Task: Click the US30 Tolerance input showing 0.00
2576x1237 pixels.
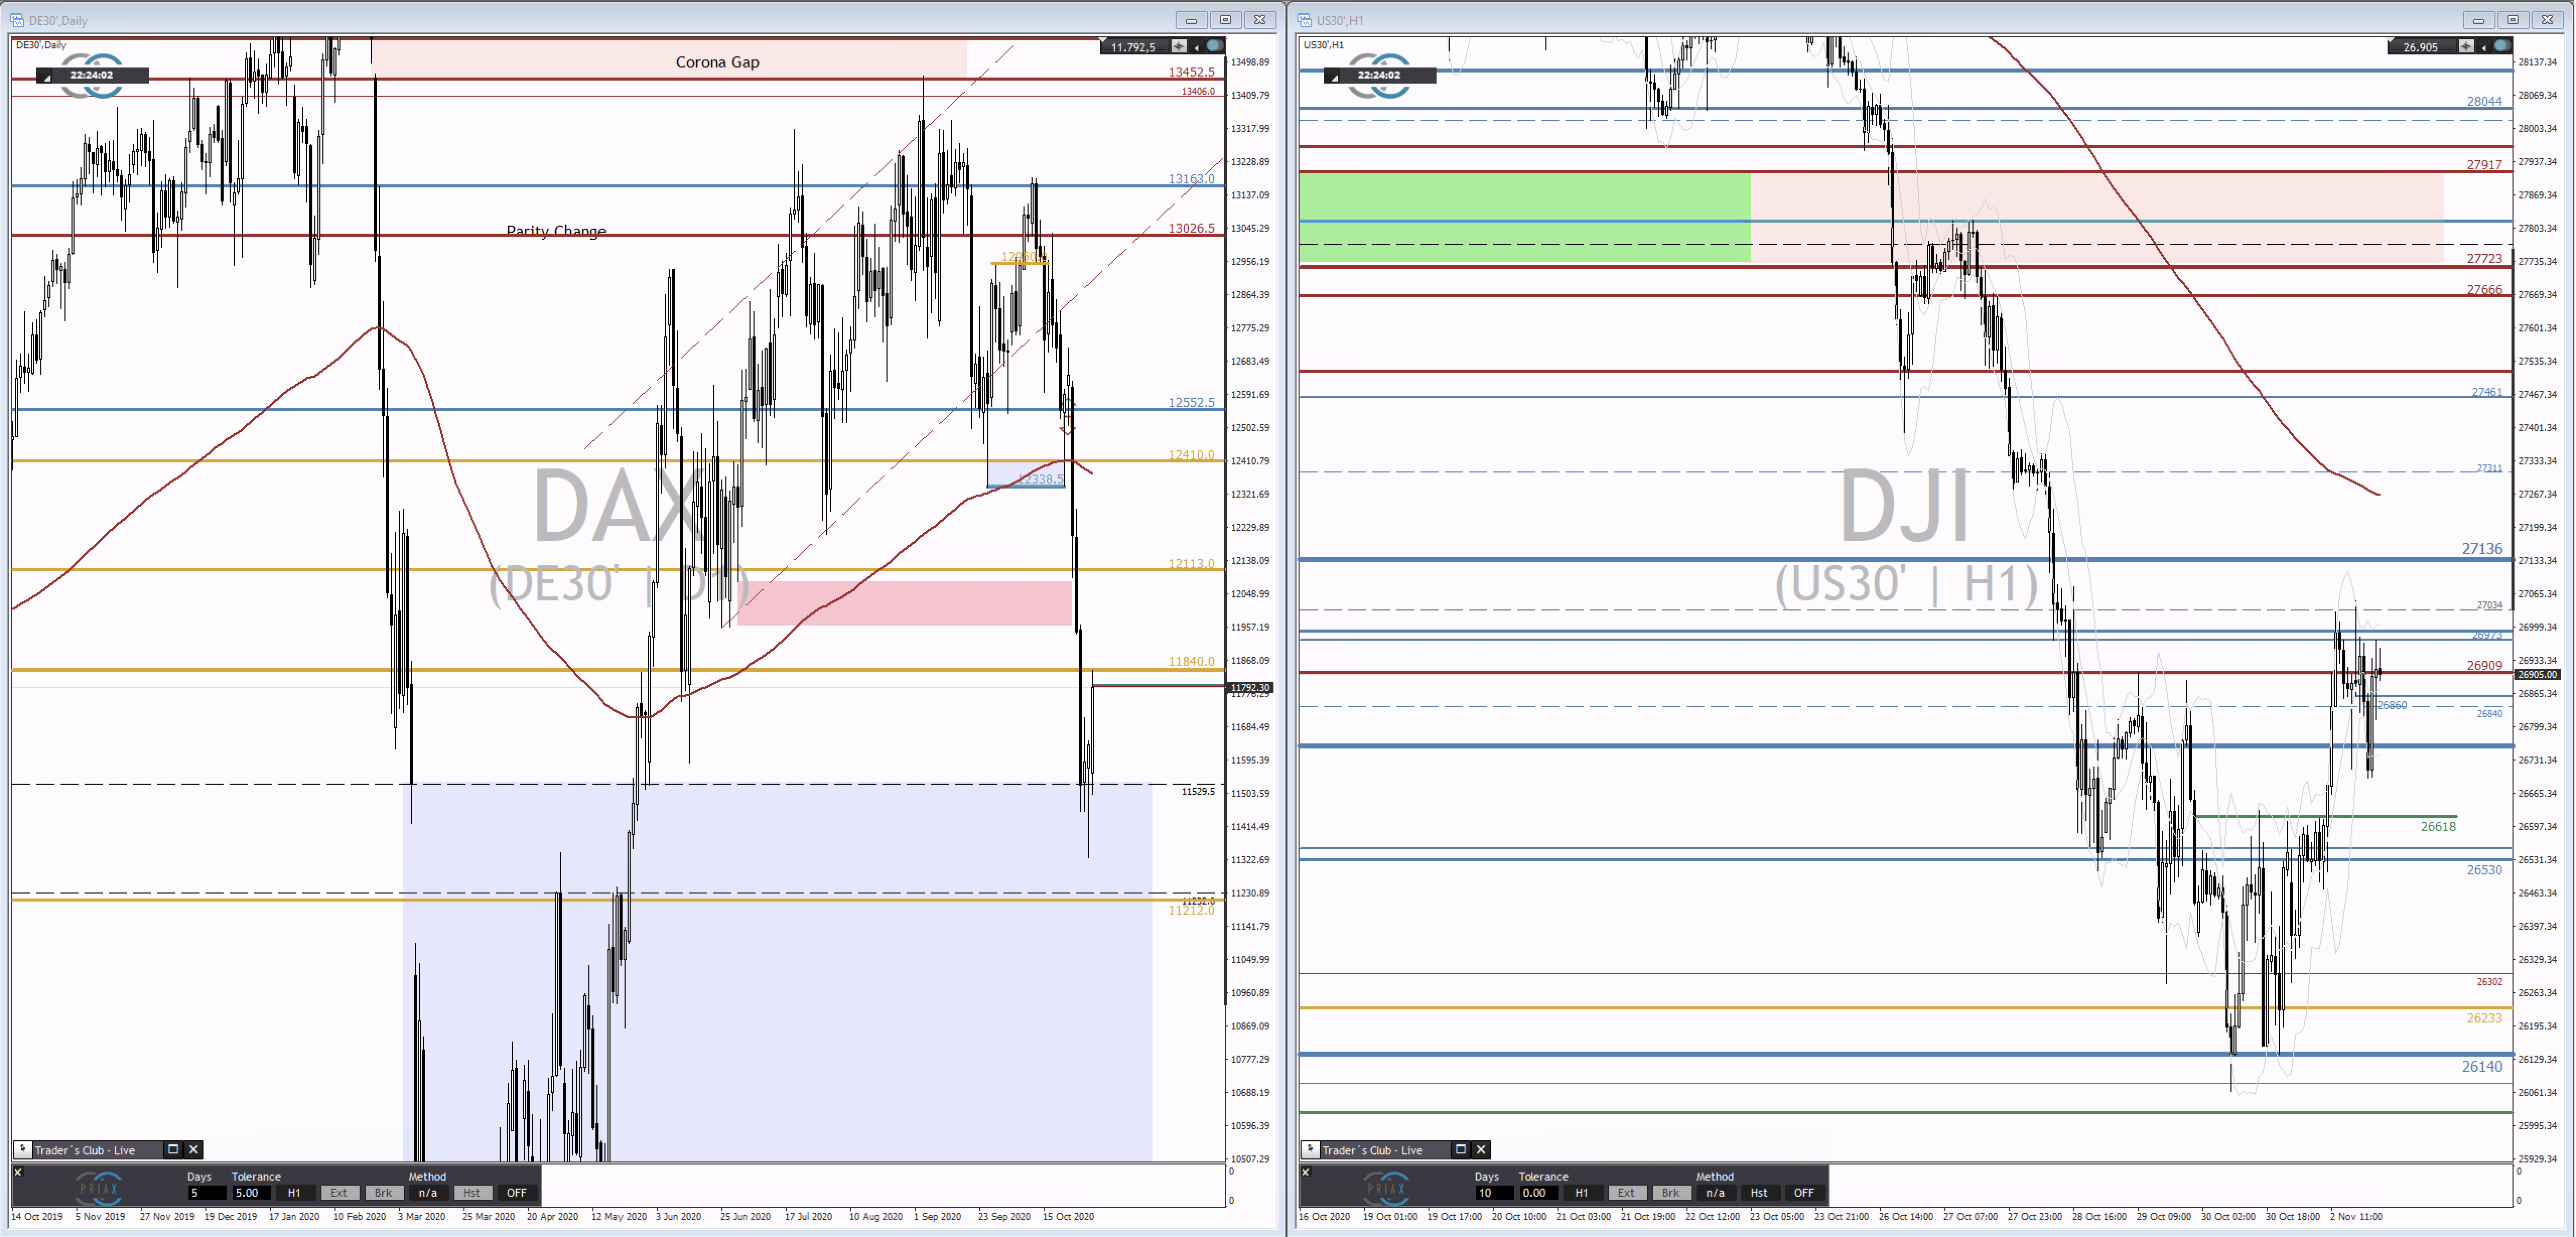Action: tap(1540, 1193)
